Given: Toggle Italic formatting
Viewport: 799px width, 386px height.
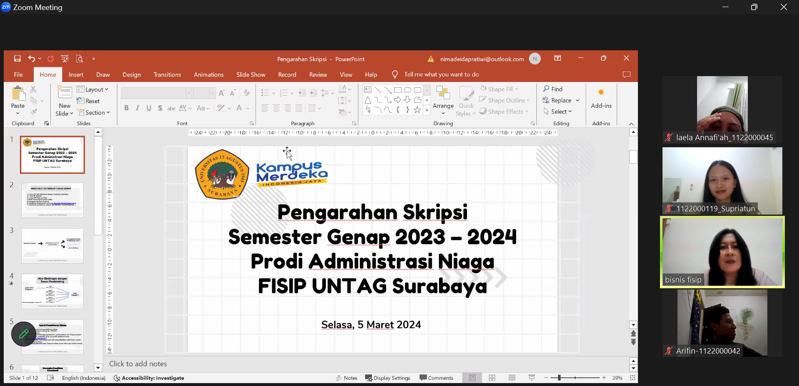Looking at the screenshot, I should point(137,108).
